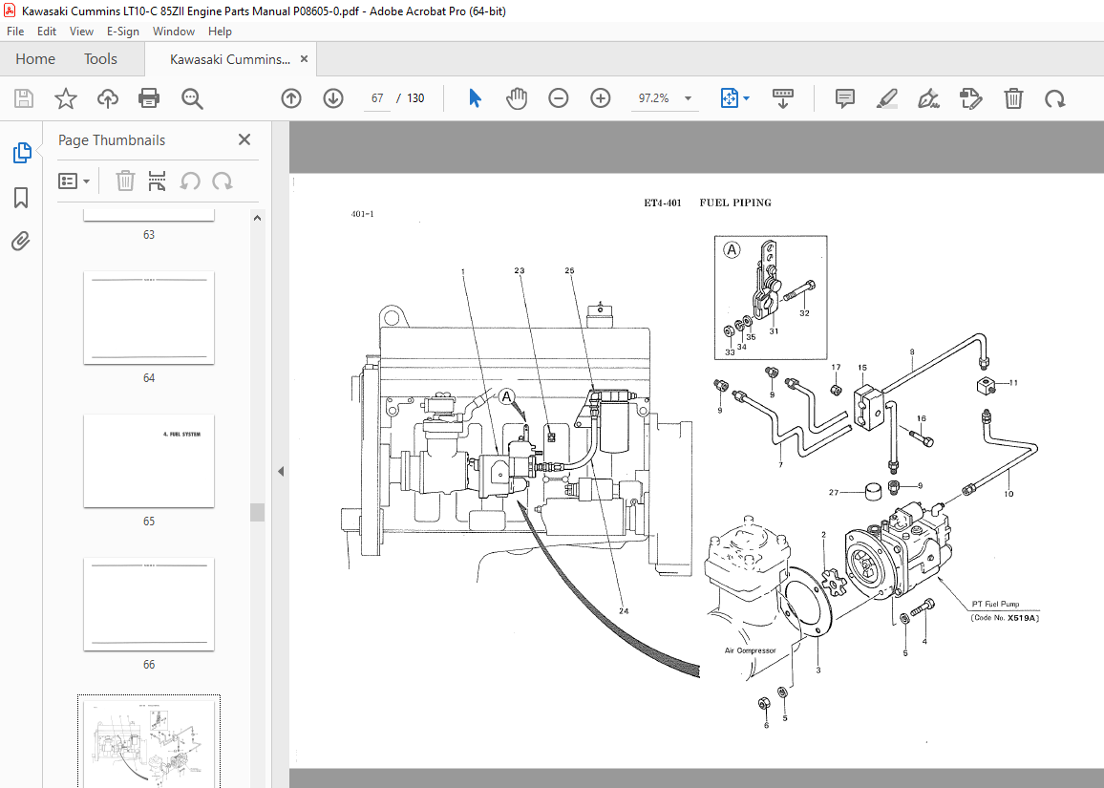Select the page 66 thumbnail
The width and height of the screenshot is (1104, 788).
point(149,605)
